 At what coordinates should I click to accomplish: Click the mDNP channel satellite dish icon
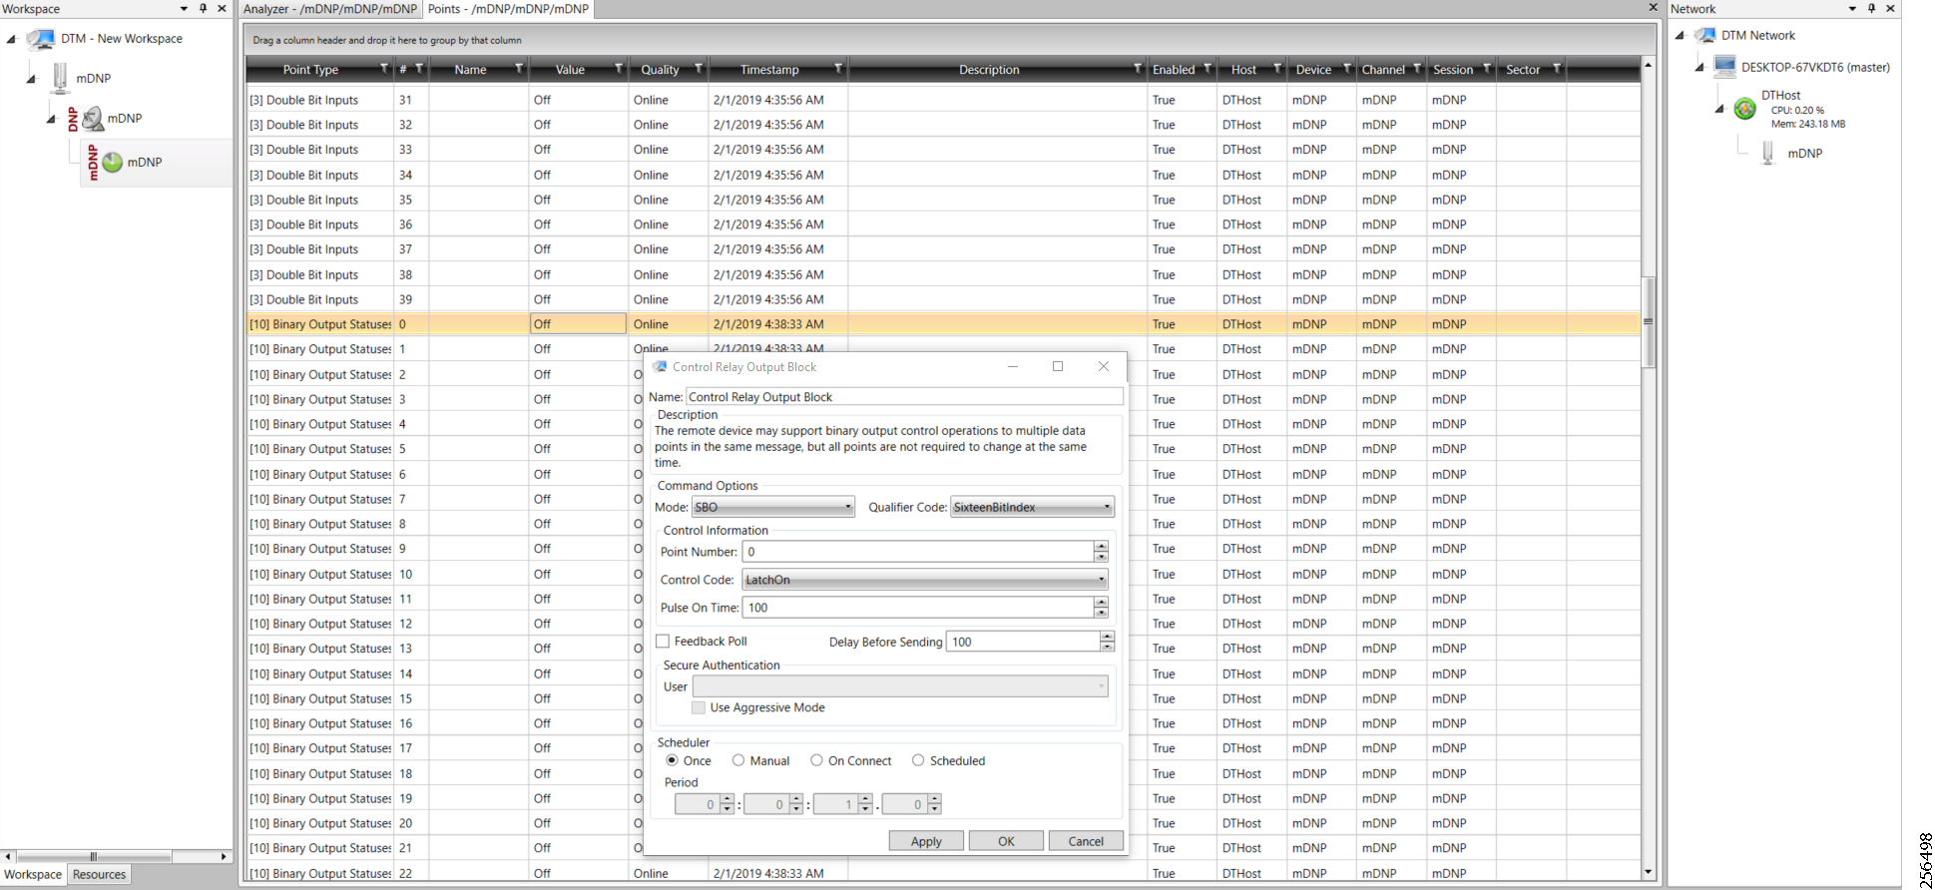click(93, 119)
